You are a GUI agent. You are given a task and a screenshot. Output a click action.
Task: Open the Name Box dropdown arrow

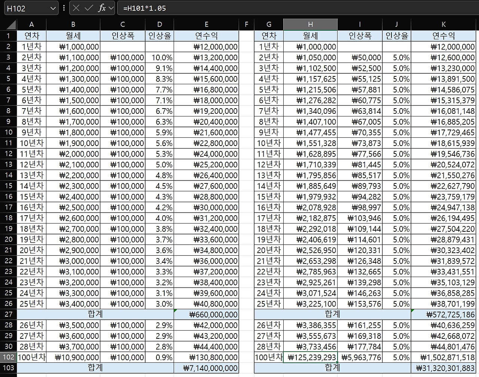[x=53, y=8]
